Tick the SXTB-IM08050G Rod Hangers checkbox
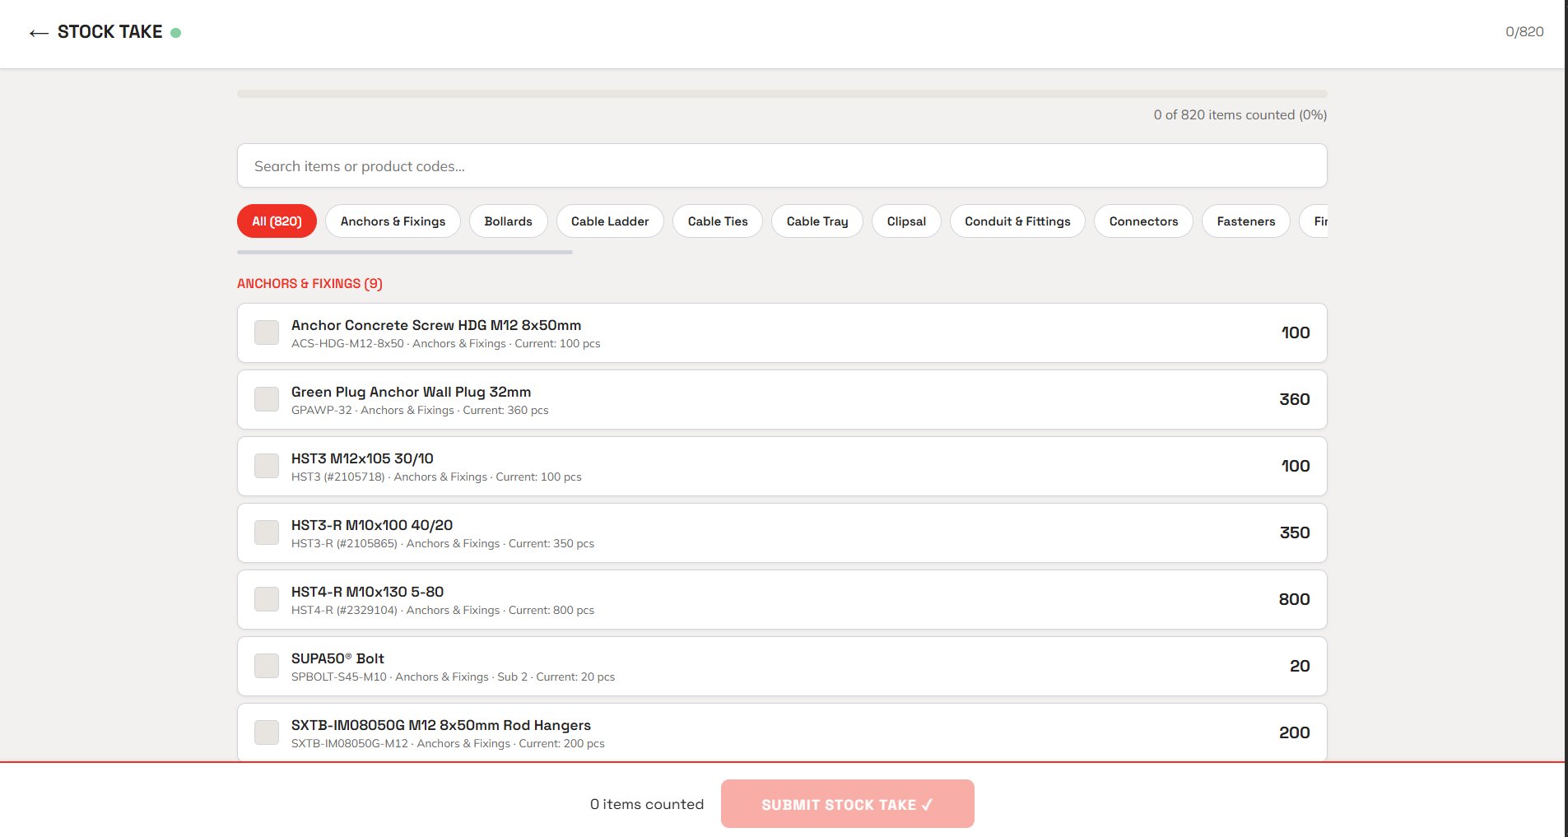 coord(266,732)
